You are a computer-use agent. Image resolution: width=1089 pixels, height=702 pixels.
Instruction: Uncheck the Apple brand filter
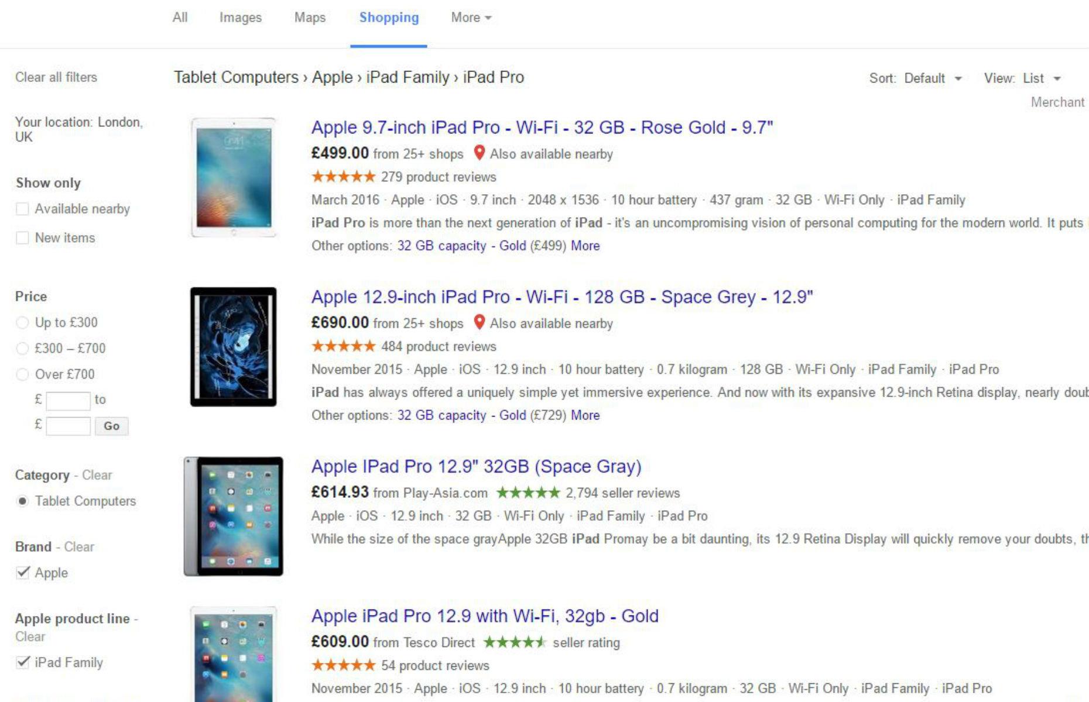(x=23, y=573)
